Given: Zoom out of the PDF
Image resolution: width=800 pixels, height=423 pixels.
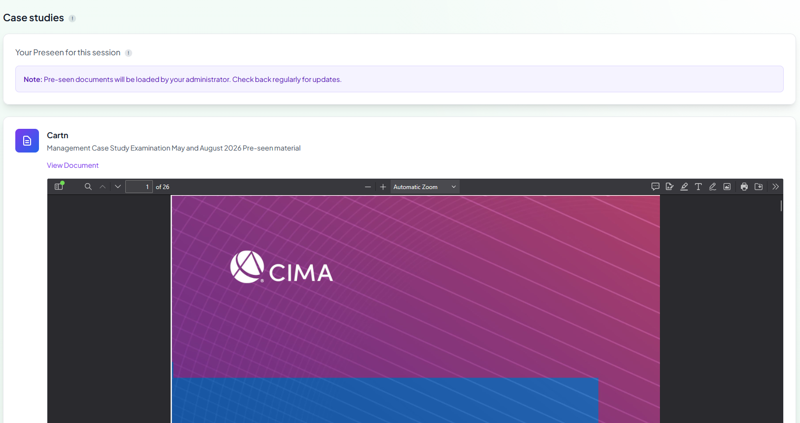Looking at the screenshot, I should [x=368, y=187].
